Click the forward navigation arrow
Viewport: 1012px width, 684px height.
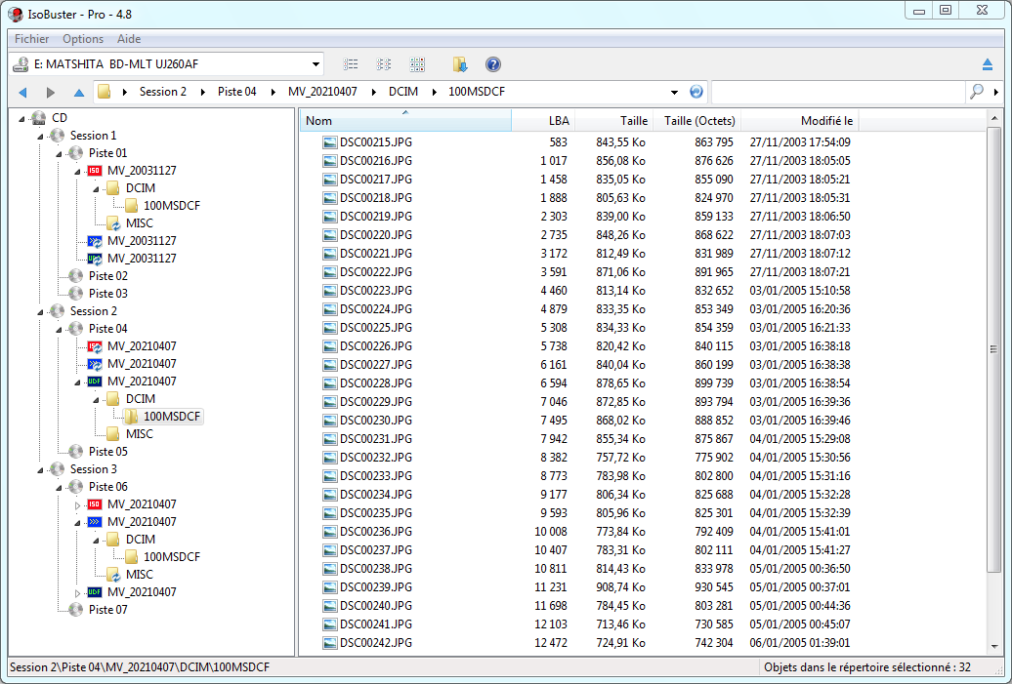click(x=51, y=92)
